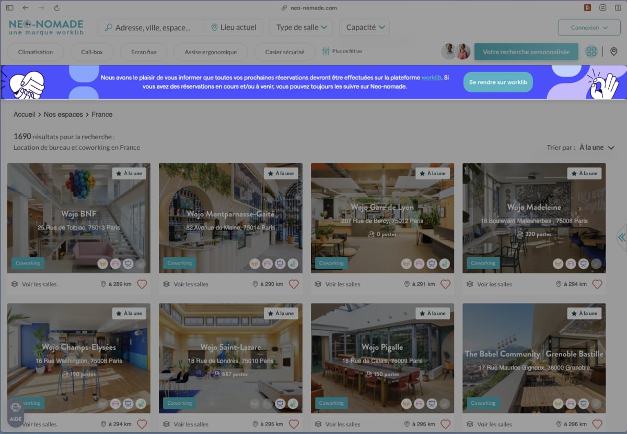Switch to grid view icon
Image resolution: width=627 pixels, height=434 pixels.
point(591,52)
